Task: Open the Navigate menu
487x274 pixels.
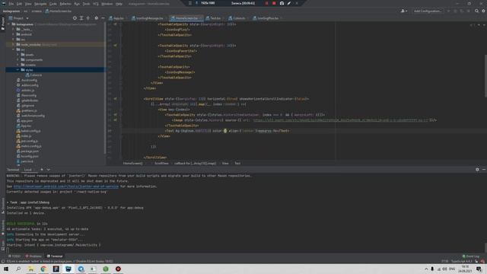Action: (x=40, y=4)
